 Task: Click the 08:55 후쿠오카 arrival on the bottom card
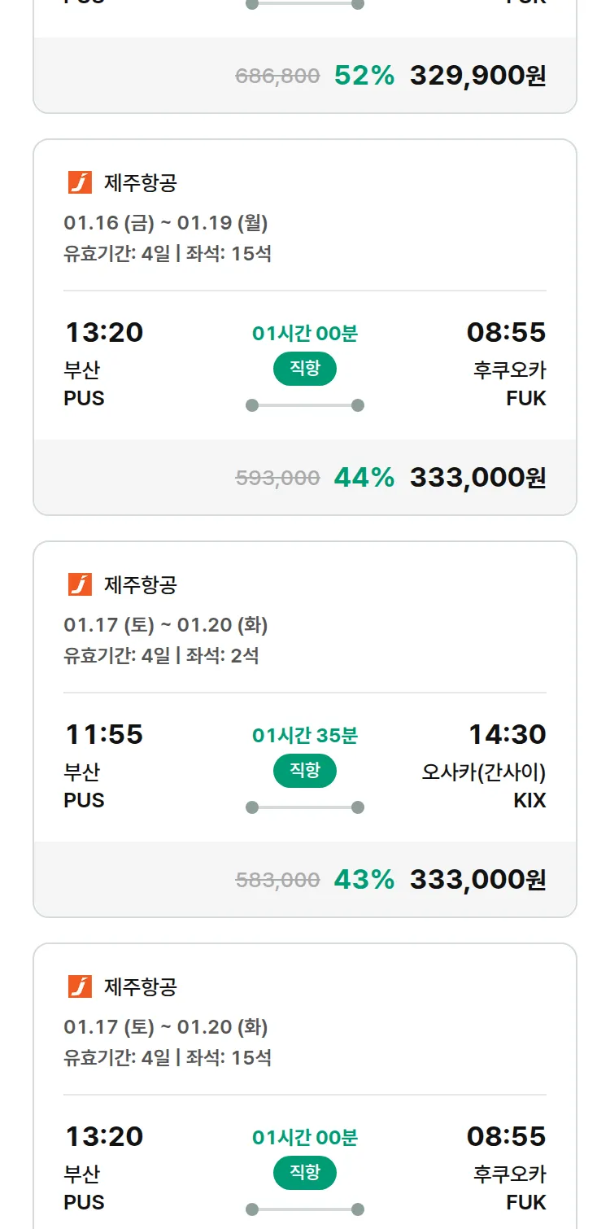tap(507, 1137)
